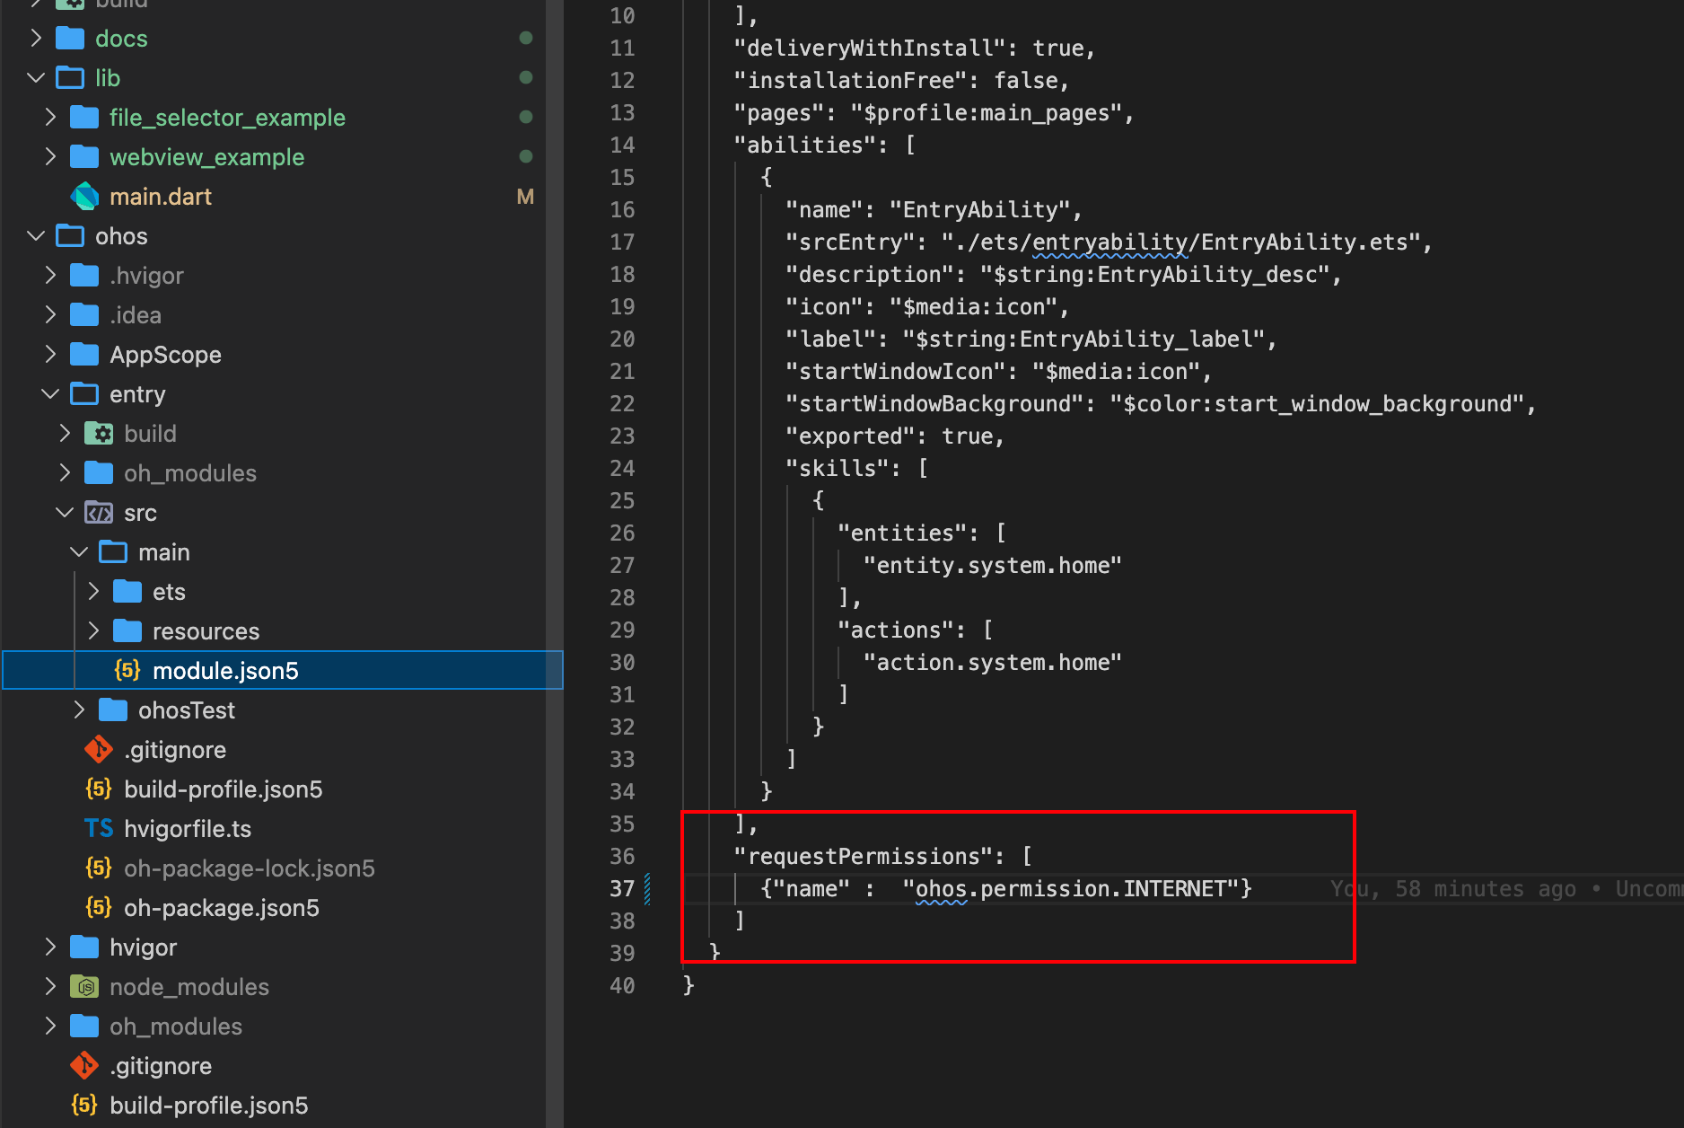Collapse the entry folder chevron

50,394
